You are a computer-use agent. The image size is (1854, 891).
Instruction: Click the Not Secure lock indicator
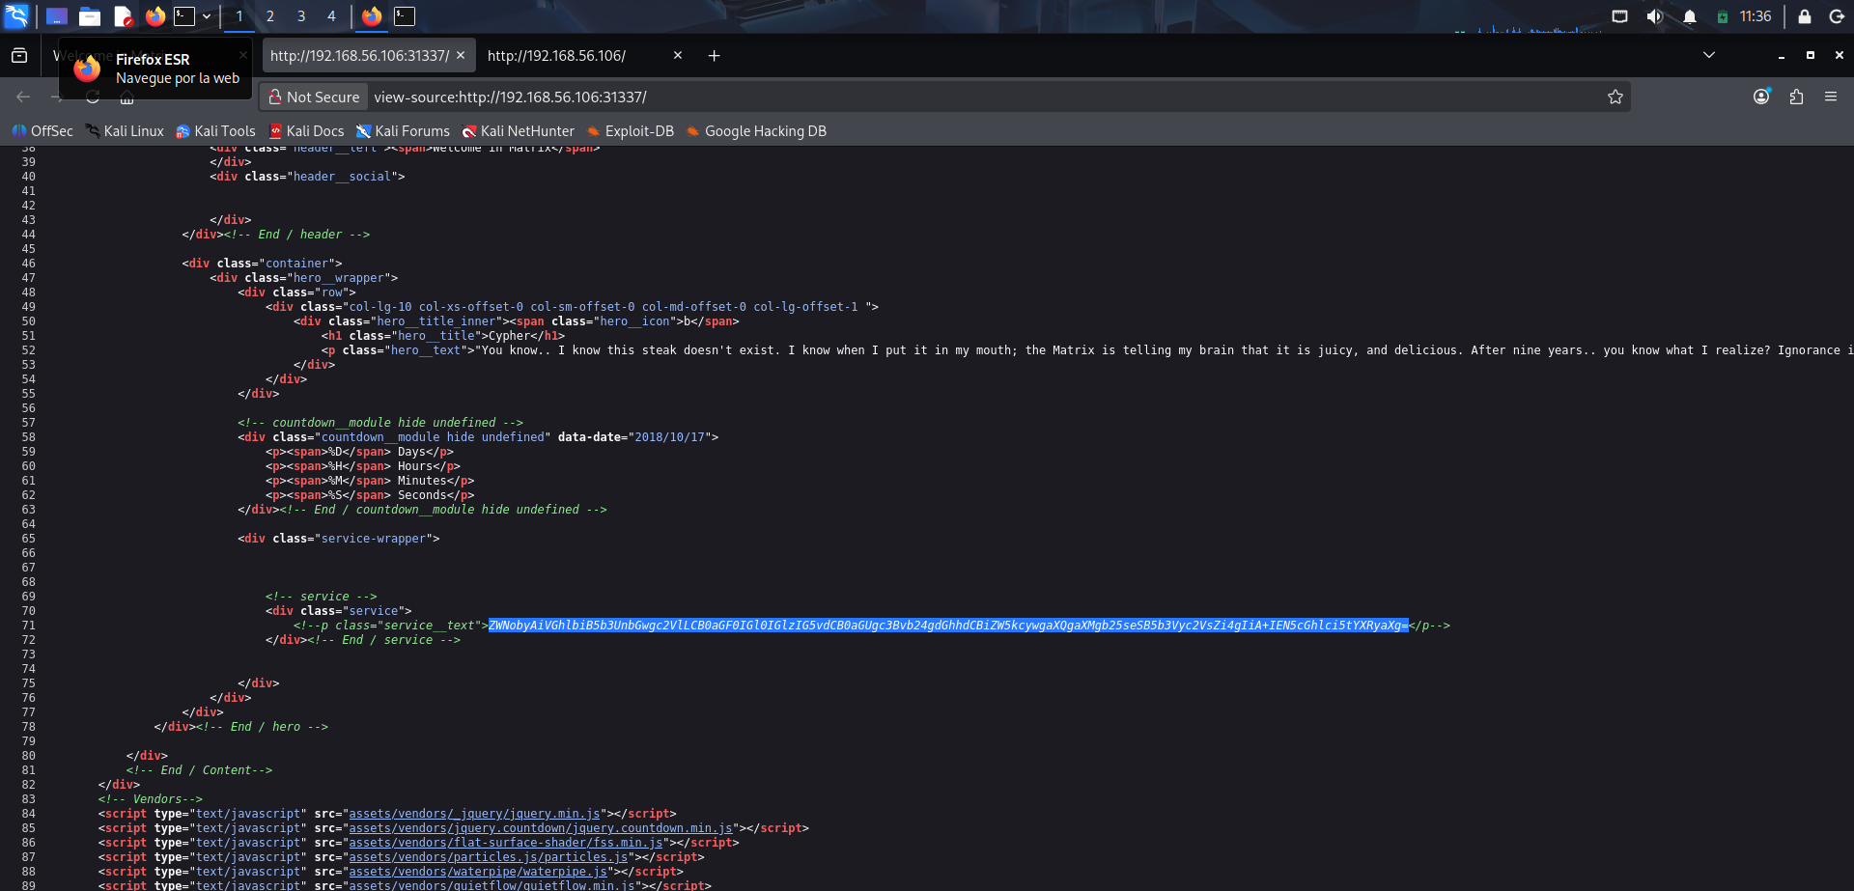click(x=314, y=97)
